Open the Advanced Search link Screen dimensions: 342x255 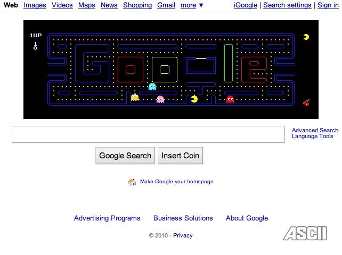pos(315,130)
